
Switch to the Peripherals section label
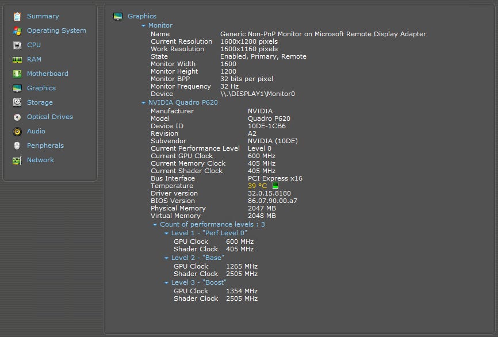pos(45,145)
